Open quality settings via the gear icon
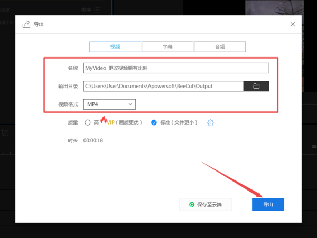This screenshot has height=238, width=317. pyautogui.click(x=210, y=122)
